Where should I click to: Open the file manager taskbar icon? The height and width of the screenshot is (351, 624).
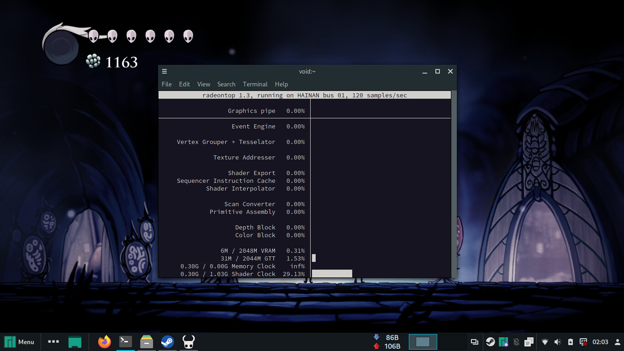147,342
